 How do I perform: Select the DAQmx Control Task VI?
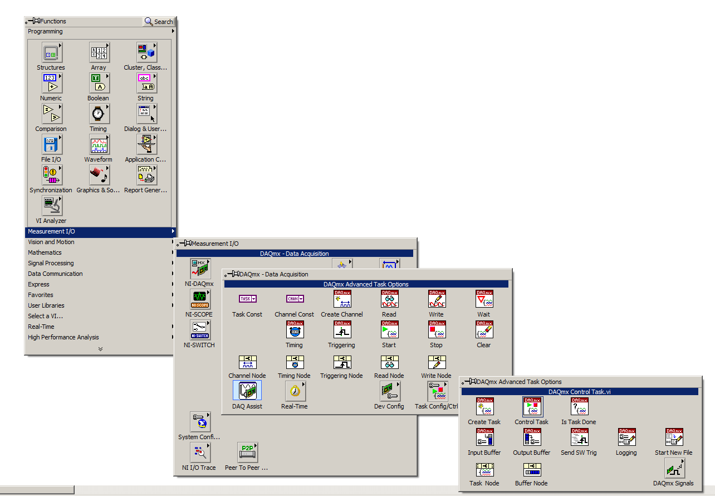tap(532, 407)
